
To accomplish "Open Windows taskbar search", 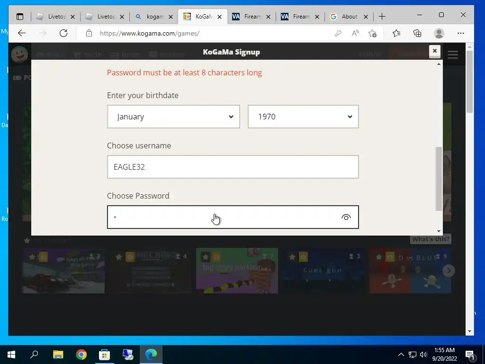I will click(34, 355).
